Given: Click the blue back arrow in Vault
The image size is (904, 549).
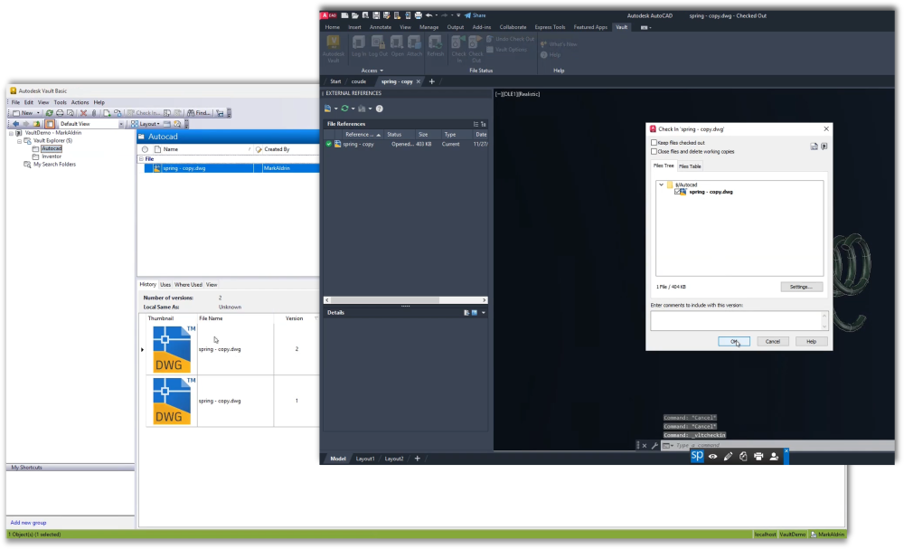Looking at the screenshot, I should point(15,124).
